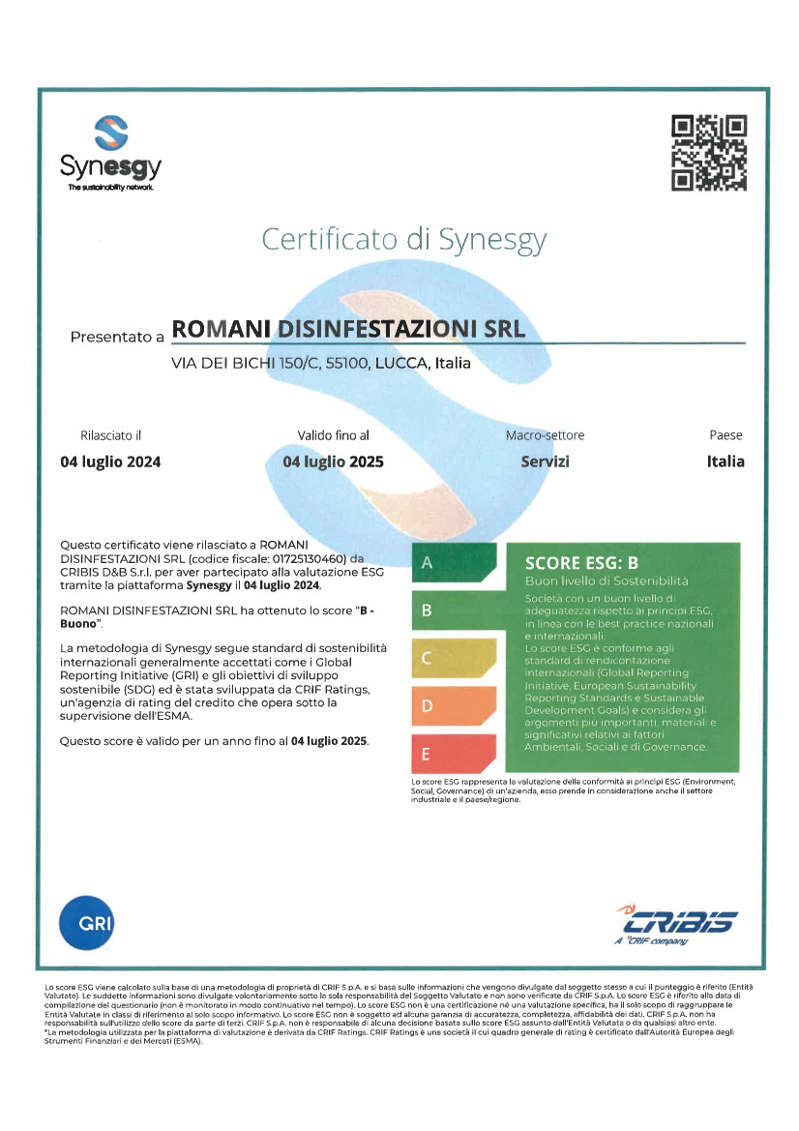This screenshot has height=1131, width=799.
Task: Click the blue GRI circle badge
Action: (x=86, y=922)
